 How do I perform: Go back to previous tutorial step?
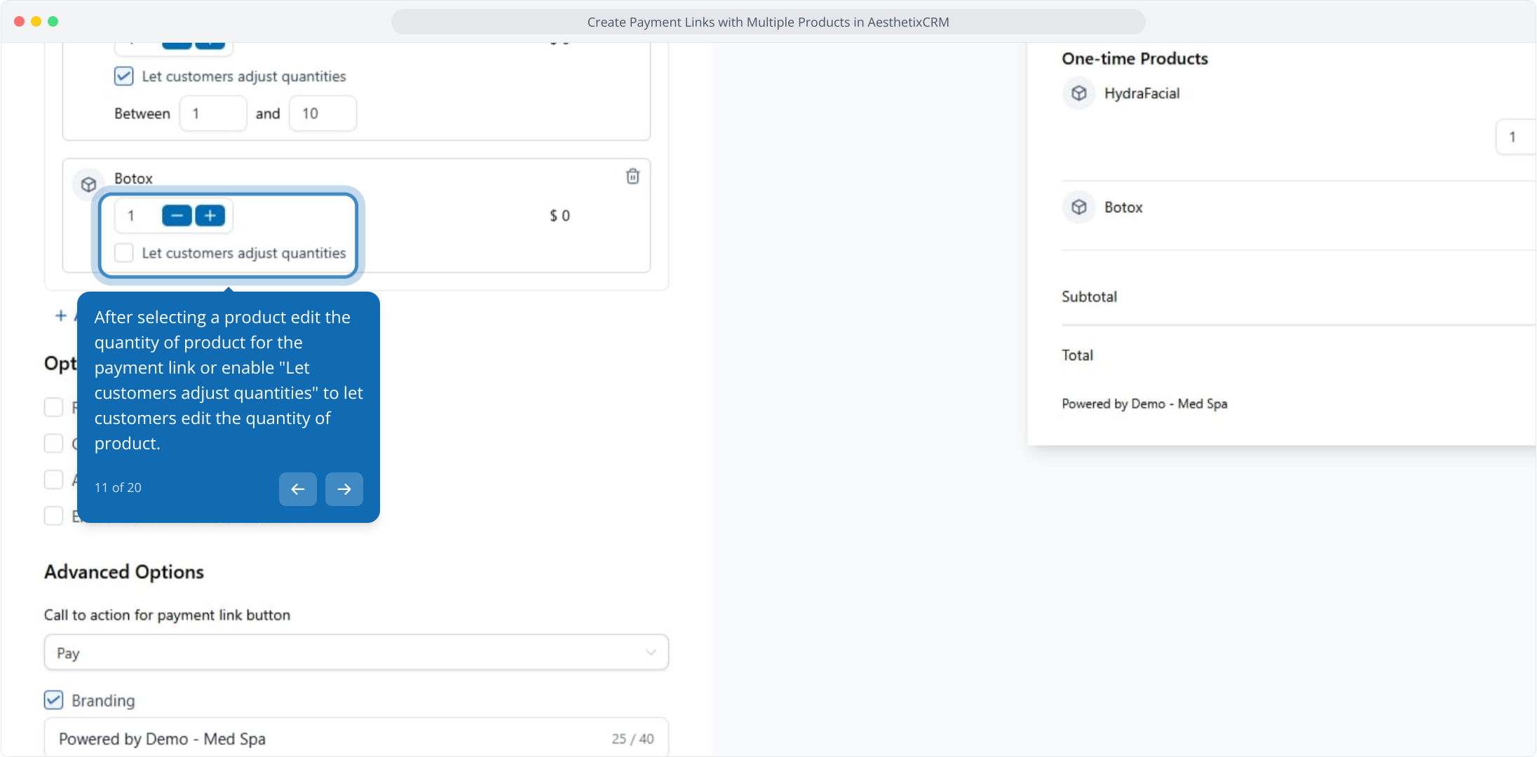point(297,489)
